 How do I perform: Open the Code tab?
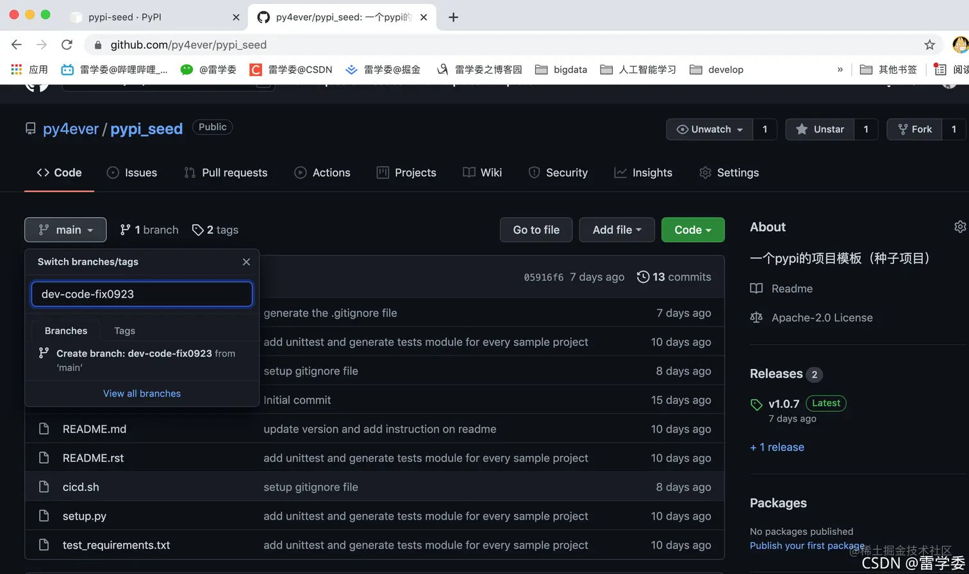click(x=59, y=172)
